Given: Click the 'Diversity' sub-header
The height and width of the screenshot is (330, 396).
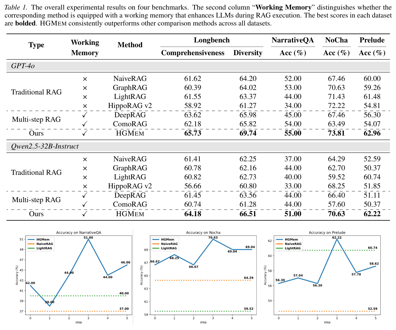Looking at the screenshot, I should (x=248, y=53).
